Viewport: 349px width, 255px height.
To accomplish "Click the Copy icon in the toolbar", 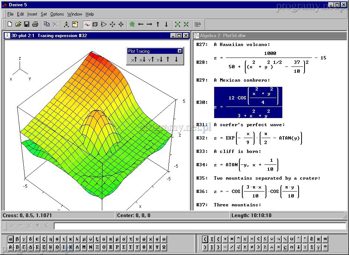I will 47,24.
